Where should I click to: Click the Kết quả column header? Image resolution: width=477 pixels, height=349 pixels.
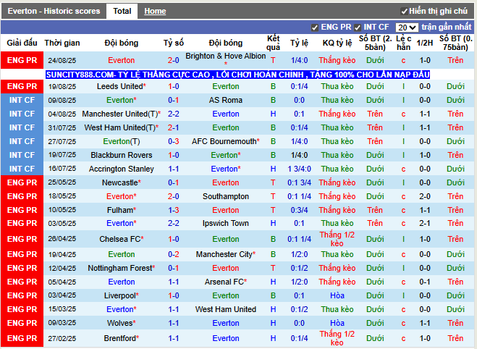[x=273, y=43]
